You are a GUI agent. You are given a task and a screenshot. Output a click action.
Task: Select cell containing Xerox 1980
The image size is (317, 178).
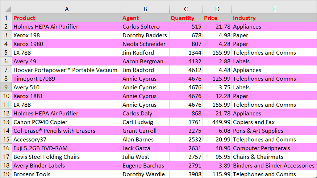[67, 44]
